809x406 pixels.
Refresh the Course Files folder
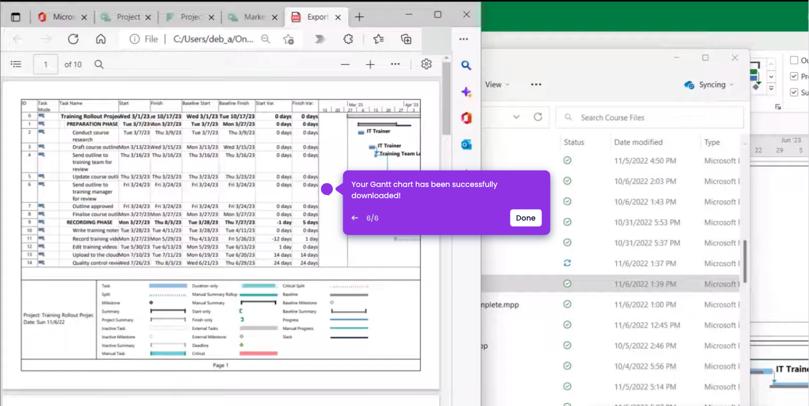(x=538, y=117)
